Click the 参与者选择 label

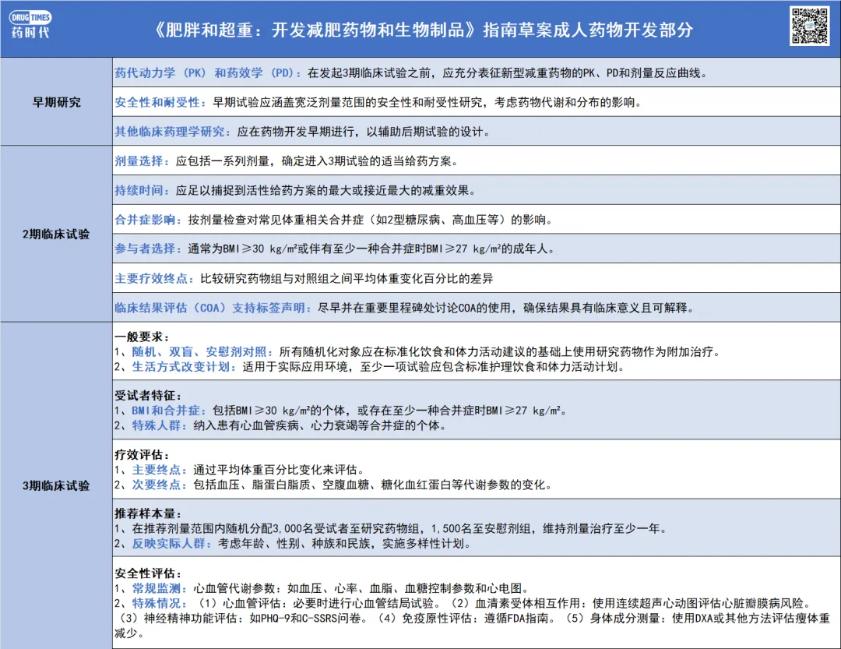click(150, 249)
